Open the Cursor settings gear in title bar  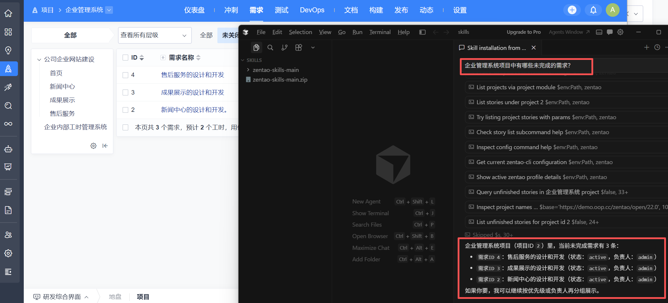coord(620,32)
